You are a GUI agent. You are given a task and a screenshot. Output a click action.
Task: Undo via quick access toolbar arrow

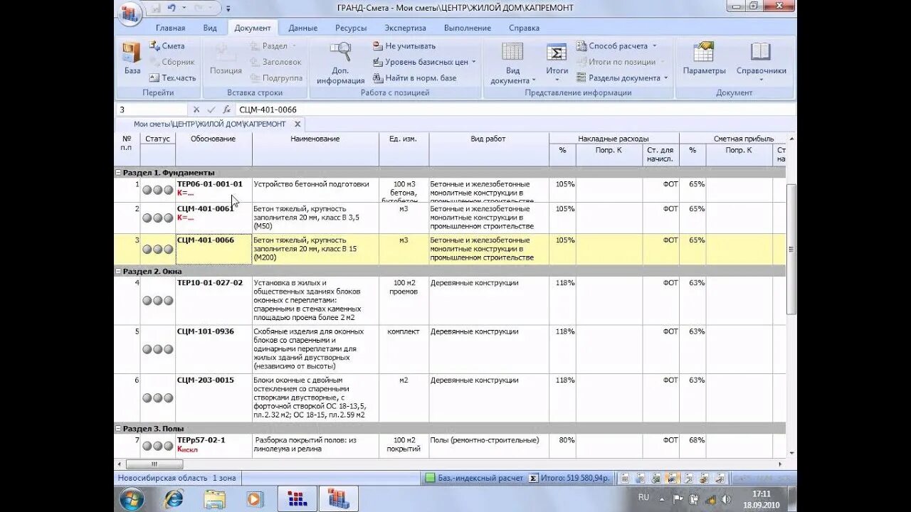pos(172,9)
